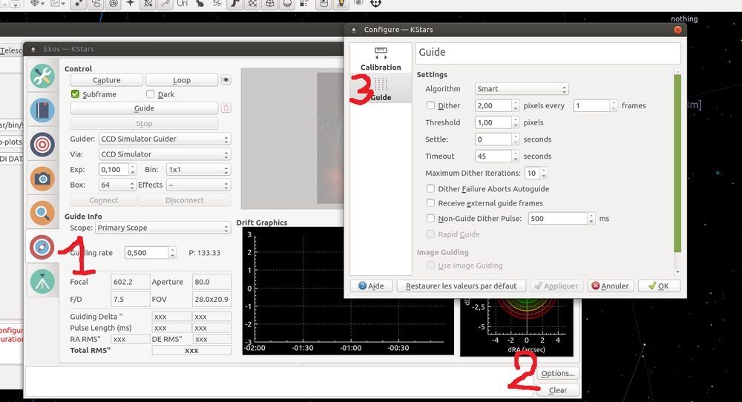Open the red bullseye target module in Ekos
The height and width of the screenshot is (402, 742).
click(42, 144)
